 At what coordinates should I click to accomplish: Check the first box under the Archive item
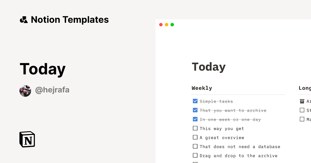pos(302,110)
